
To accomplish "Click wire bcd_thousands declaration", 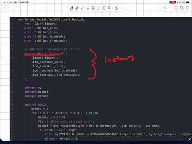I will click(46, 41).
